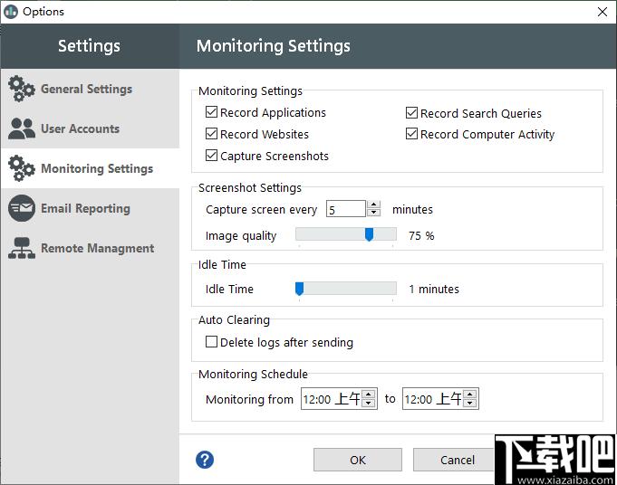Uncheck Record Search Queries
The image size is (617, 485).
point(411,113)
